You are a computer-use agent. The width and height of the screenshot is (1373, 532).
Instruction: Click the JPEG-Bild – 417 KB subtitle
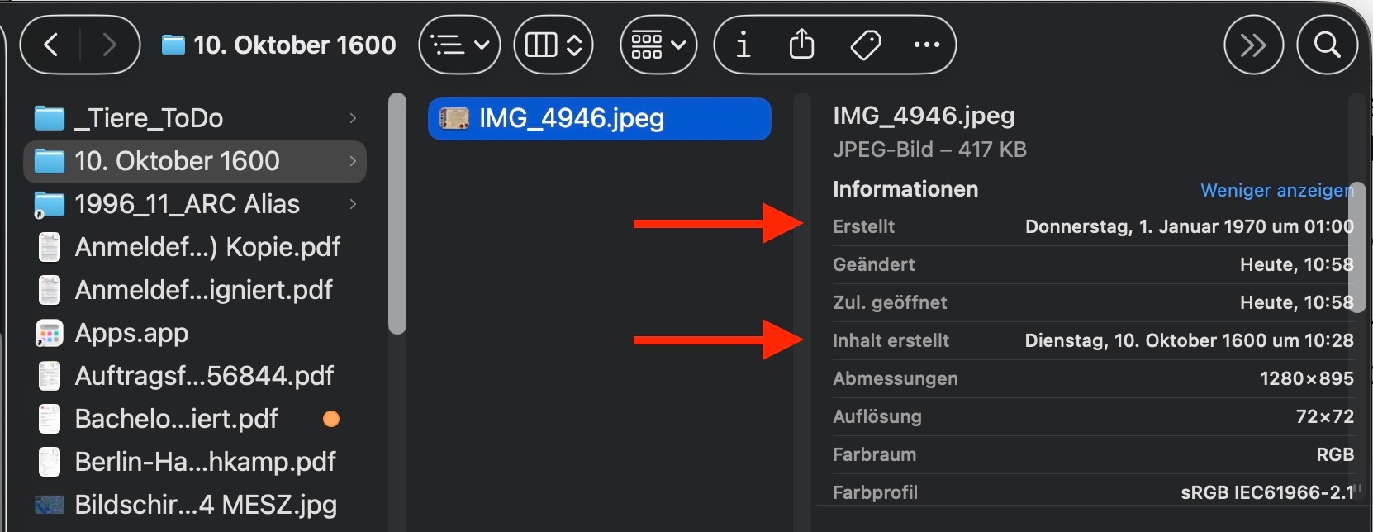[929, 150]
